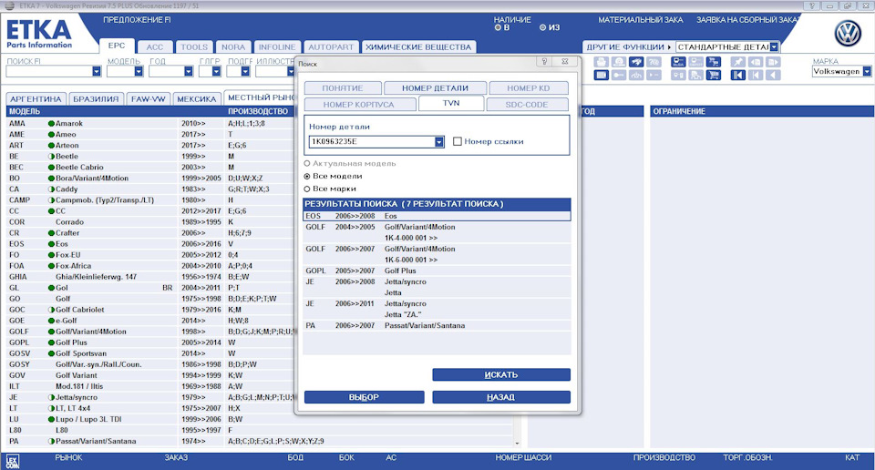The width and height of the screenshot is (875, 470).
Task: Click the question-mark @ icon in toolbar
Action: click(x=654, y=62)
